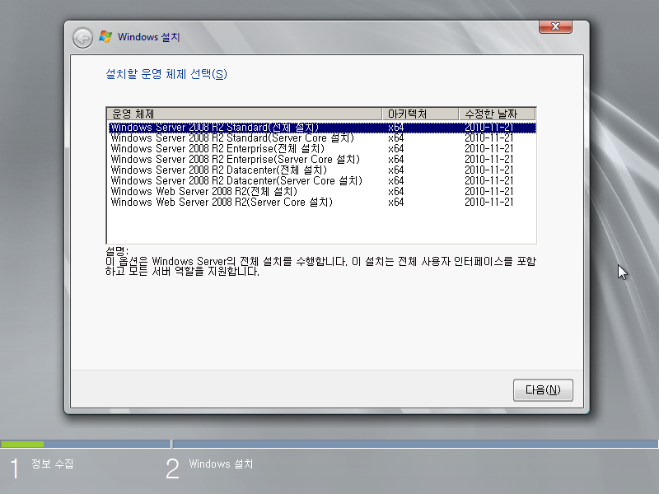The image size is (659, 494).
Task: Pick Windows Server 2008 R2 Datacenter(Server Core 설치)
Action: pyautogui.click(x=322, y=181)
